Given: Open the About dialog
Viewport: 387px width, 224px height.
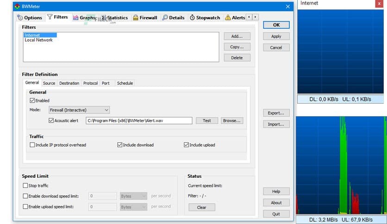Looking at the screenshot, I should click(x=276, y=203).
